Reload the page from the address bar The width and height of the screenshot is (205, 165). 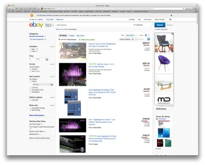click(183, 9)
